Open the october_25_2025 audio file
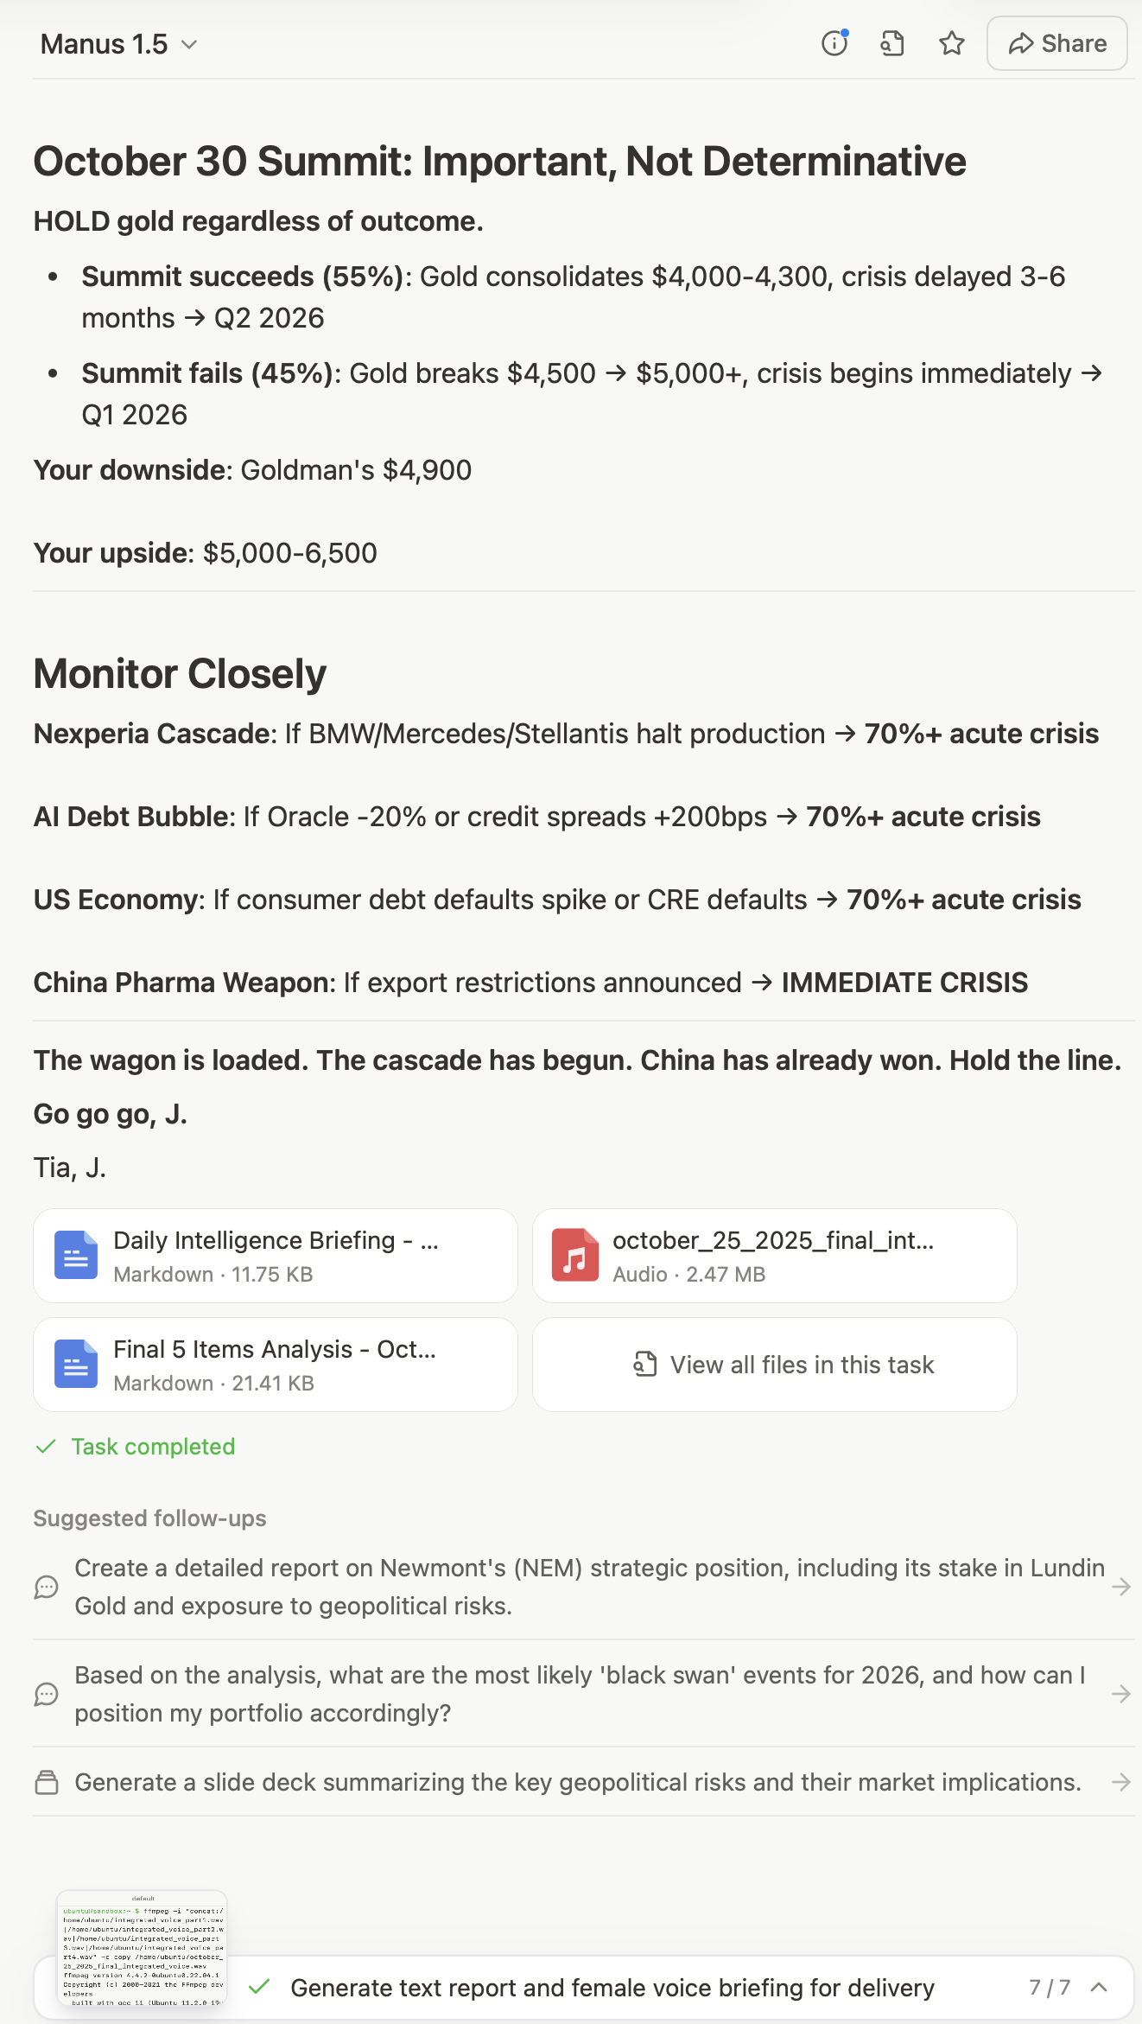Viewport: 1142px width, 2024px height. (774, 1256)
